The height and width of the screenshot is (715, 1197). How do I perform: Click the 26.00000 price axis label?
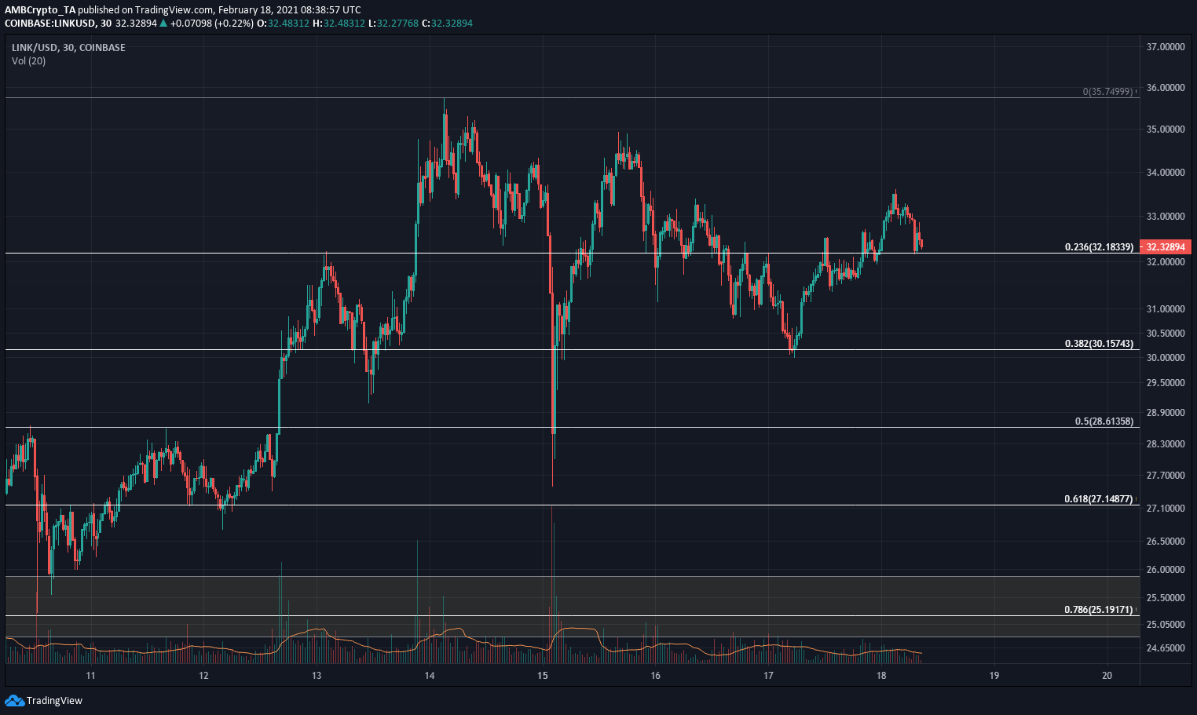pos(1166,570)
